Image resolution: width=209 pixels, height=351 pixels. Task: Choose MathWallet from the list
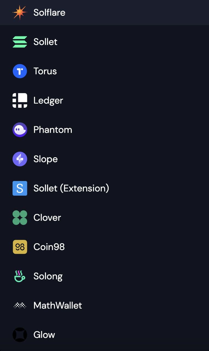(58, 305)
